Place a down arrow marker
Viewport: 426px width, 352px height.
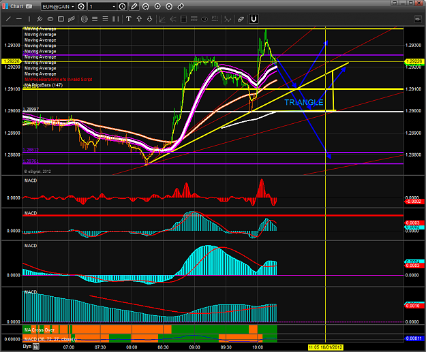click(150, 19)
